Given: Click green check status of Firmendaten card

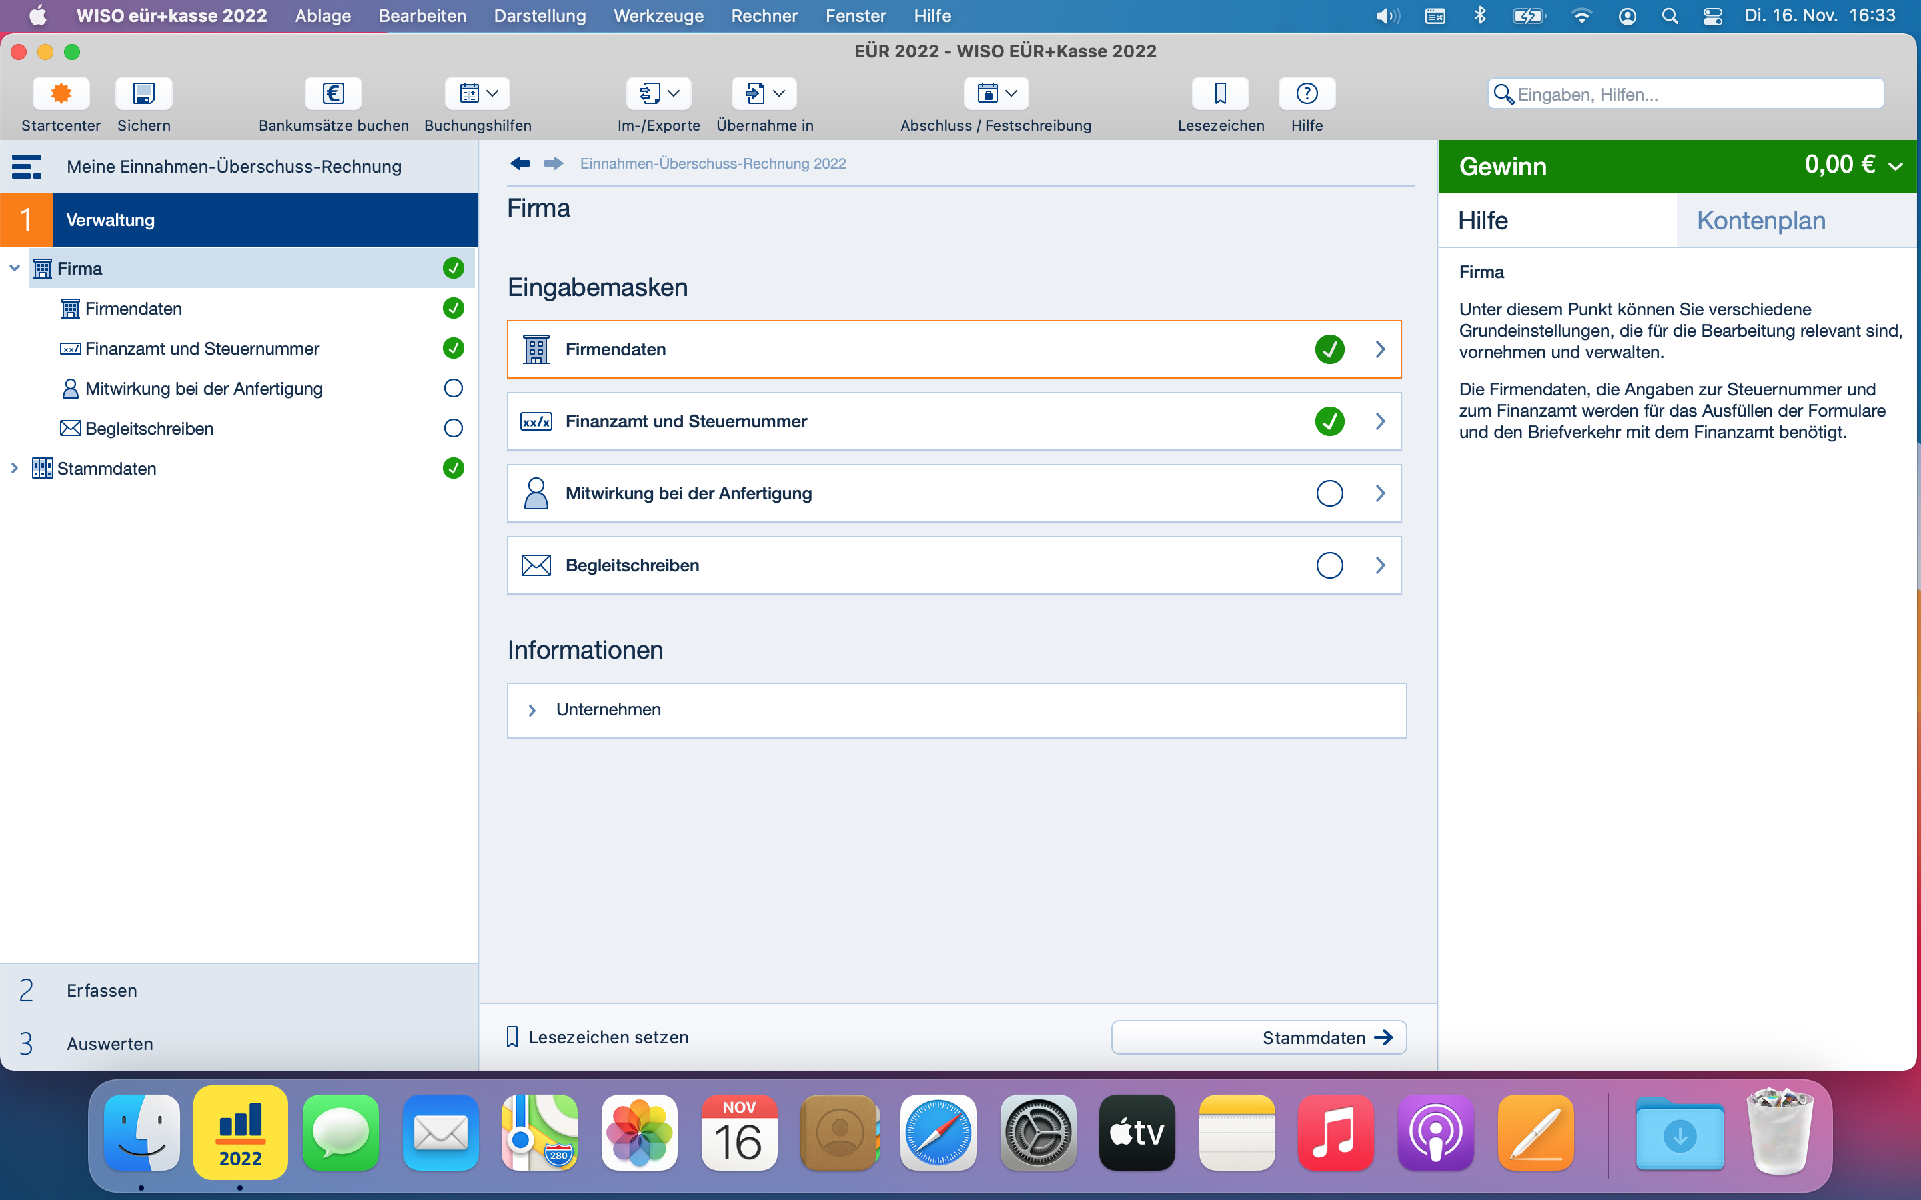Looking at the screenshot, I should (x=1329, y=349).
